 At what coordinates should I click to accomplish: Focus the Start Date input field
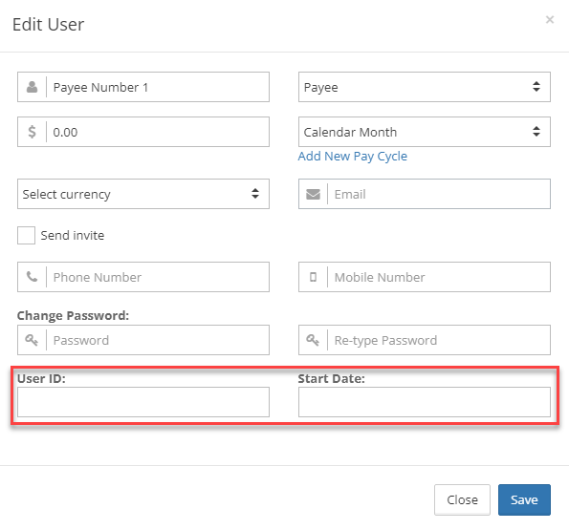pos(425,402)
